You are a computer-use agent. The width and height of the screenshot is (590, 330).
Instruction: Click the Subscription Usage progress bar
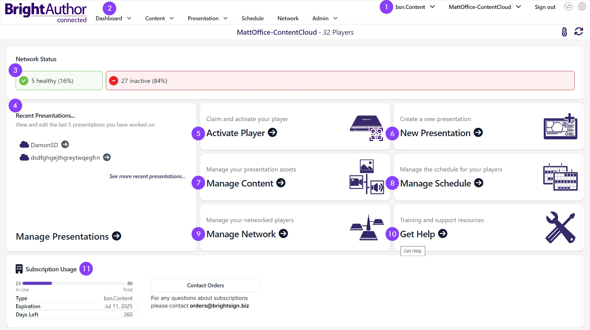74,283
